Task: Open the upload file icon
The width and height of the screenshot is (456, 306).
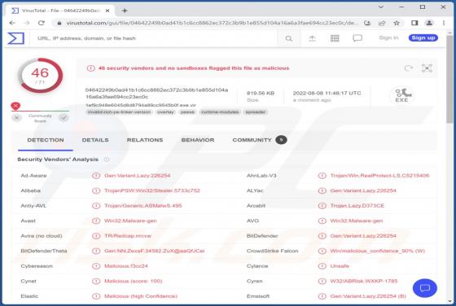Action: 312,38
